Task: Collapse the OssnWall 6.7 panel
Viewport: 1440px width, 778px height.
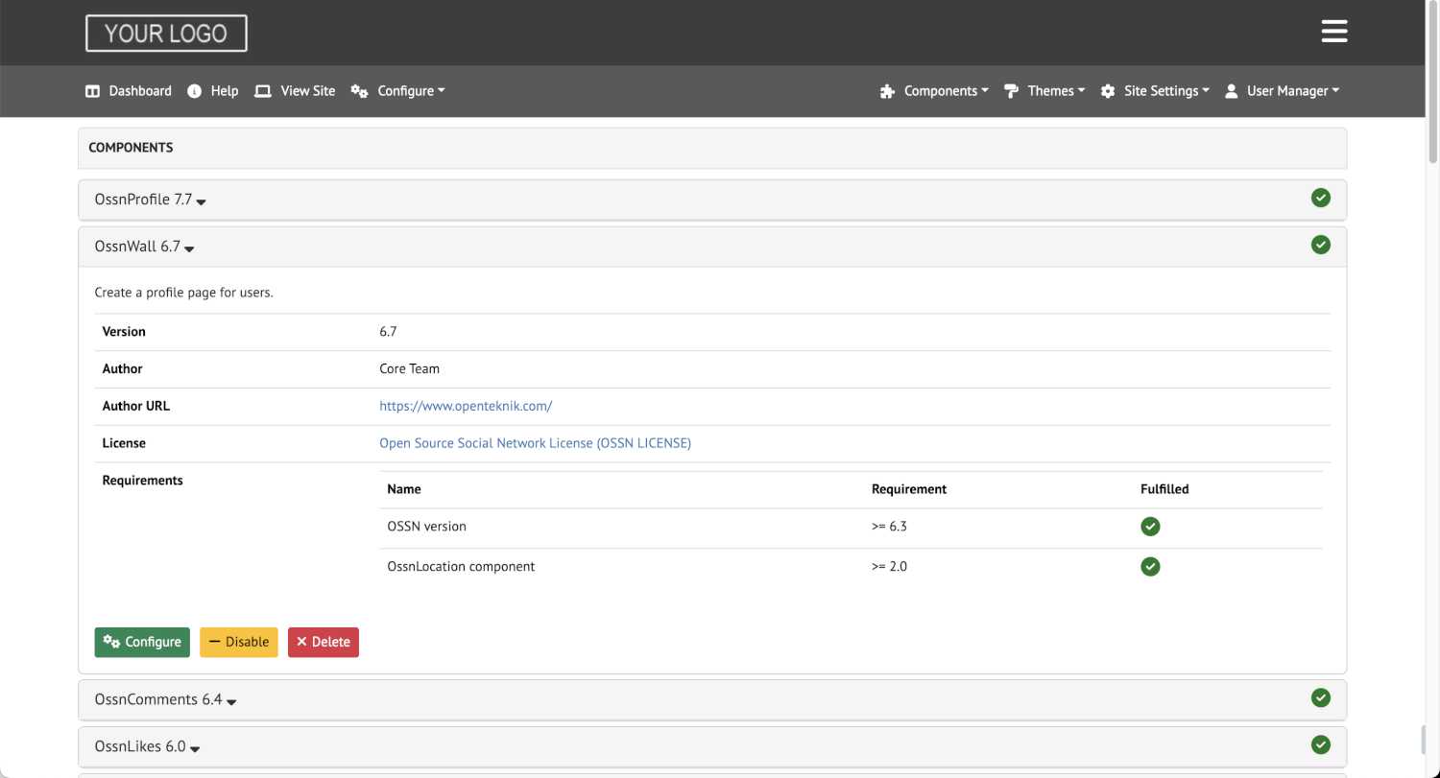Action: (144, 247)
